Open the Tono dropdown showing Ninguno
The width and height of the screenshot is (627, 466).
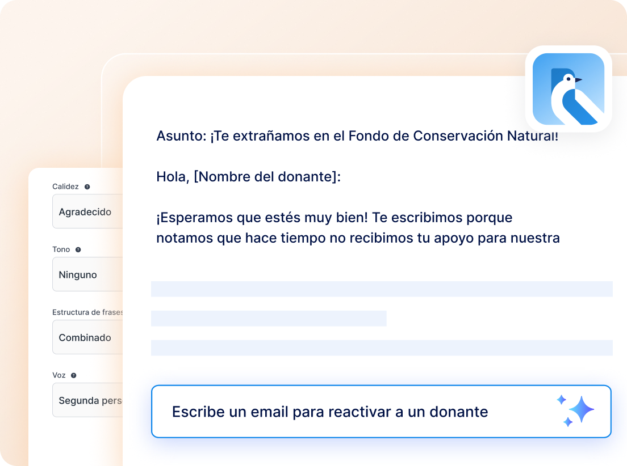[87, 274]
